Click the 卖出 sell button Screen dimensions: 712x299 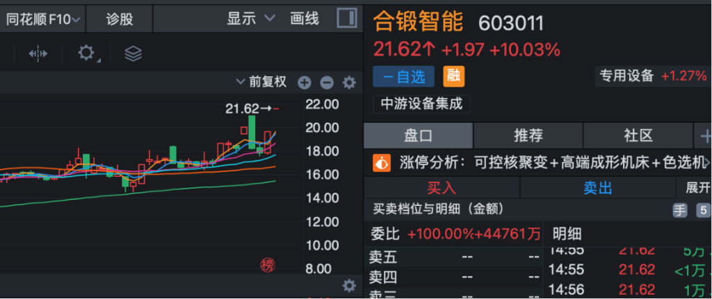pyautogui.click(x=598, y=187)
